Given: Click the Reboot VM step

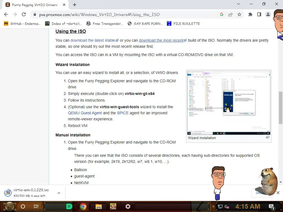Looking at the screenshot, I should click(x=78, y=126).
